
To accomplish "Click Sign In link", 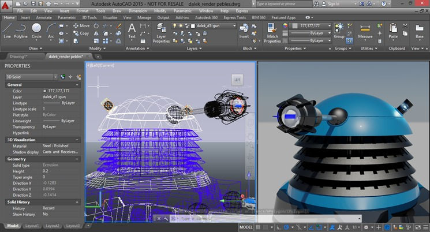I will [x=333, y=4].
